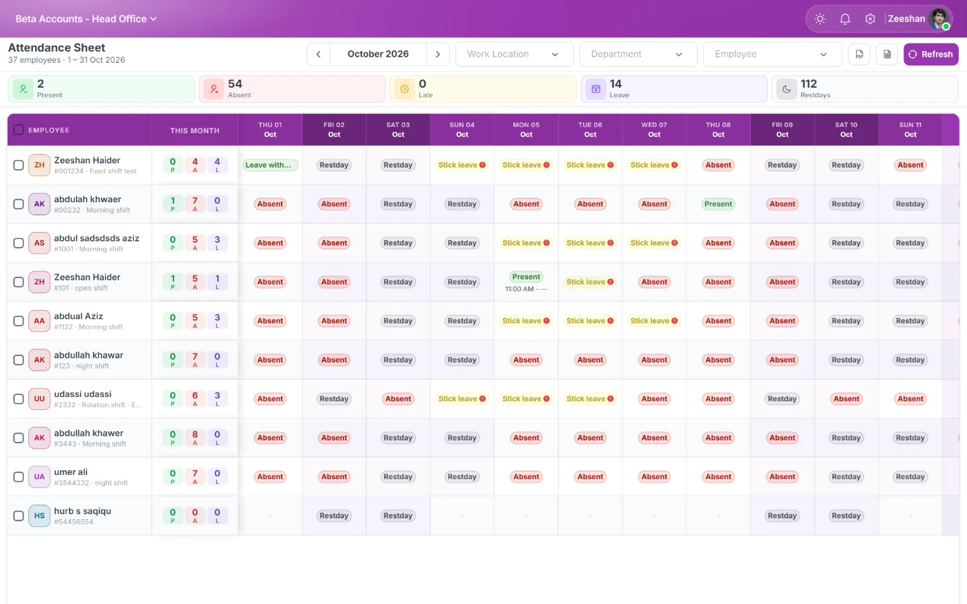Toggle the sun light-theme icon

point(820,19)
